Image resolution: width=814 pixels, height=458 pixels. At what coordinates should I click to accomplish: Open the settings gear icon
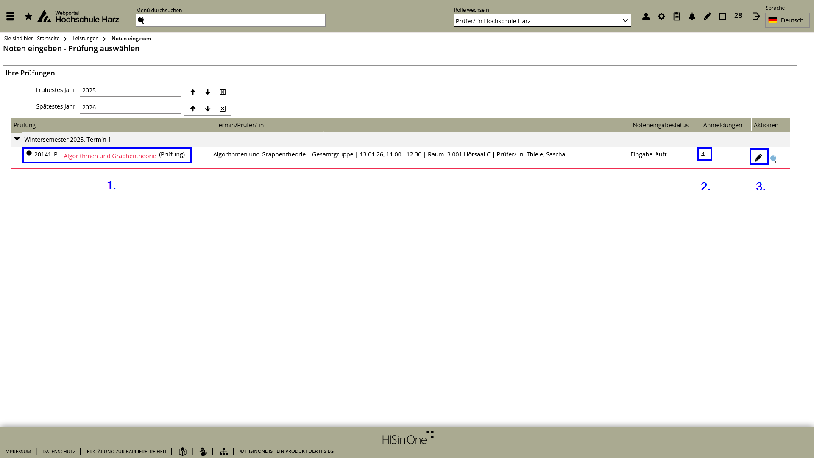pos(661,17)
